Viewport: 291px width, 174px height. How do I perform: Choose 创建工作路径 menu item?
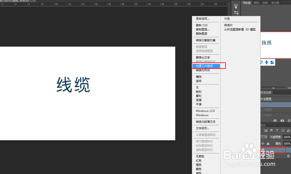pyautogui.click(x=206, y=66)
